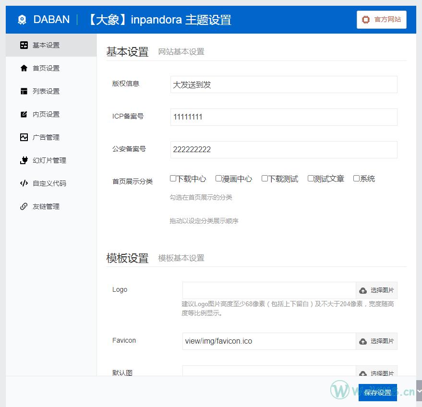
Task: Click the 【大象】inpandora 主题设置 title
Action: 159,20
